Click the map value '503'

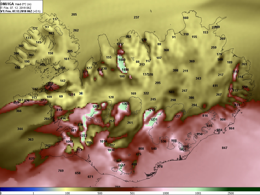tap(171, 92)
